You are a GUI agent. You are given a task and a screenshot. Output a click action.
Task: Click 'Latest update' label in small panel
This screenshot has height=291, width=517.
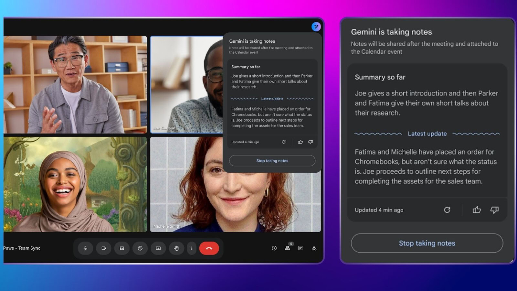[272, 99]
